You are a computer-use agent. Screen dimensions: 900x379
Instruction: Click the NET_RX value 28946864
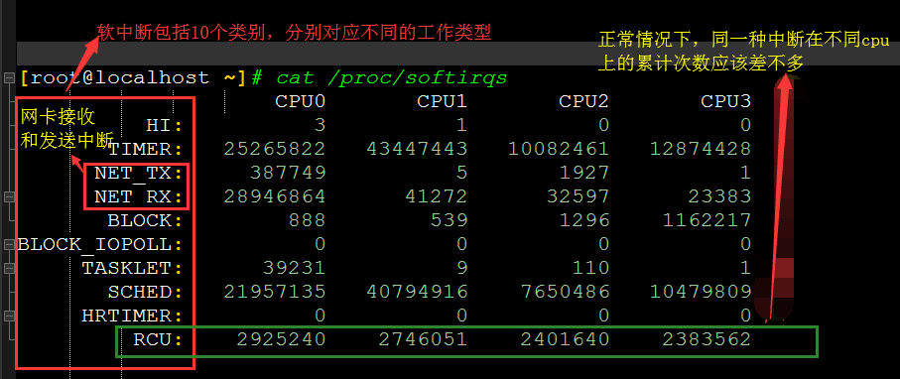pyautogui.click(x=275, y=197)
